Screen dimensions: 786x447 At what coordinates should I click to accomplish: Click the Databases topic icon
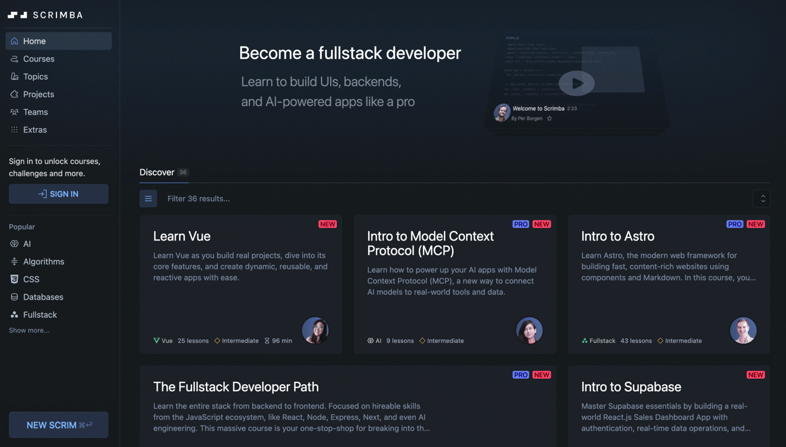click(13, 297)
